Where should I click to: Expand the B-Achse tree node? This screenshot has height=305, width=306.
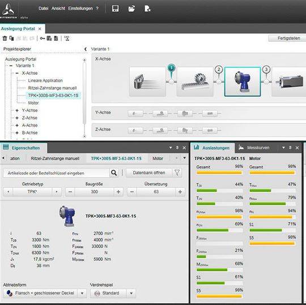[17, 133]
